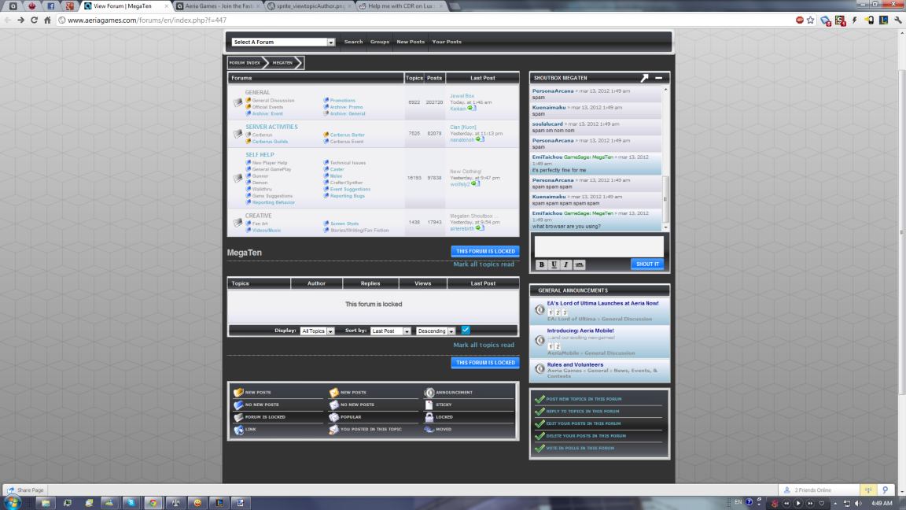Open the Cerberus Guilds subforum
Image resolution: width=906 pixels, height=510 pixels.
coord(270,142)
